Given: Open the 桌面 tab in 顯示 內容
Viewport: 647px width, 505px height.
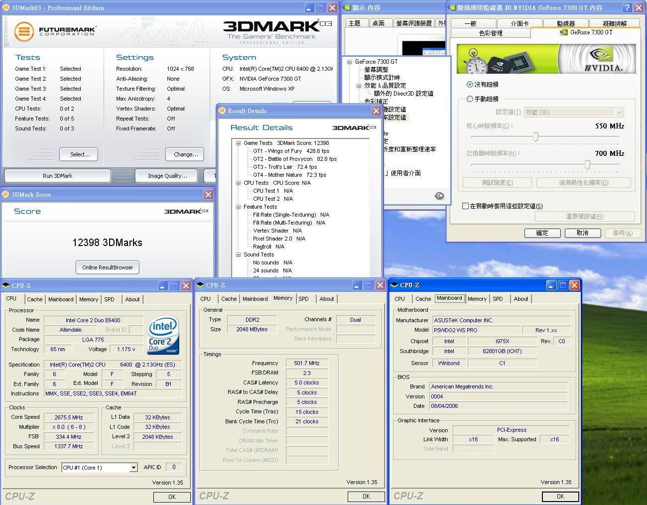Looking at the screenshot, I should [379, 23].
